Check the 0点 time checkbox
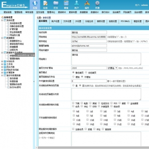The height and width of the screenshot is (149, 149). (x=74, y=111)
